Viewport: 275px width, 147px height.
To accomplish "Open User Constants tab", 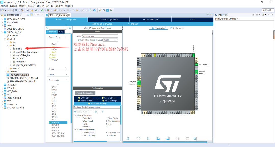I will (86, 101).
